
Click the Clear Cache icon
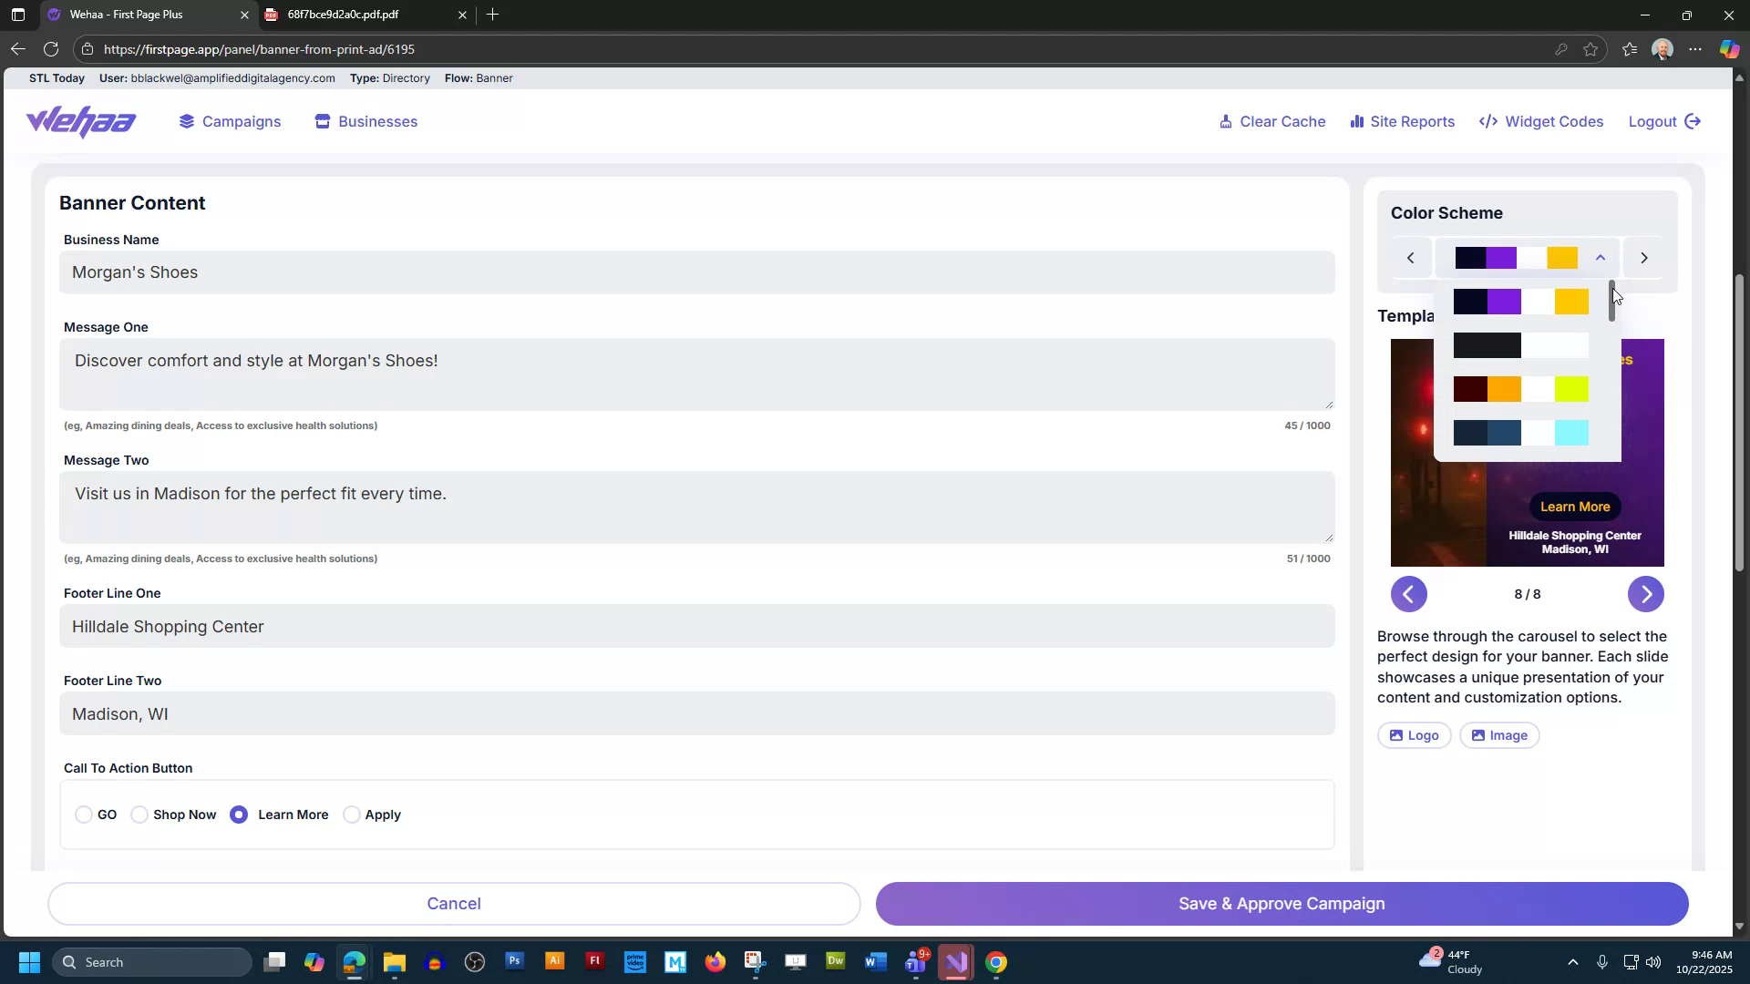click(x=1226, y=121)
